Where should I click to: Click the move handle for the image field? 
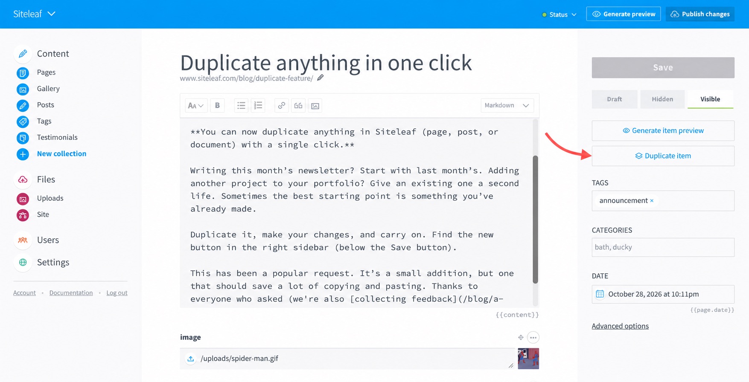[521, 337]
